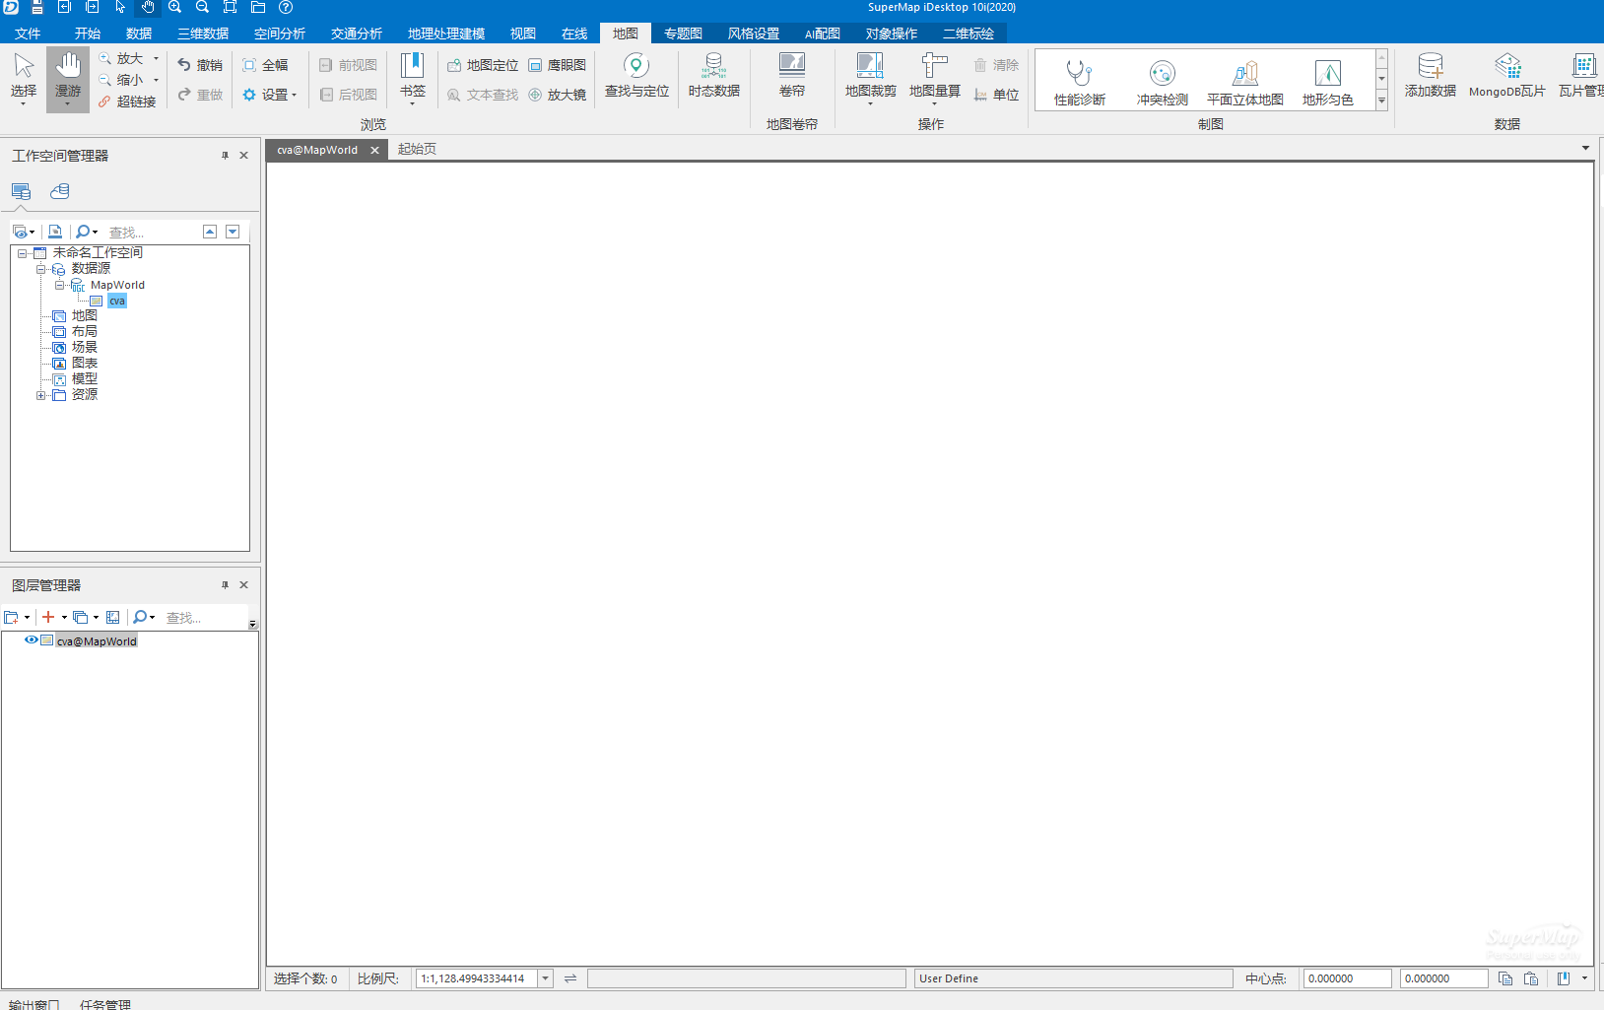Screen dimensions: 1604x1010
Task: Switch to the 3D workspace view icon
Action: [x=60, y=191]
